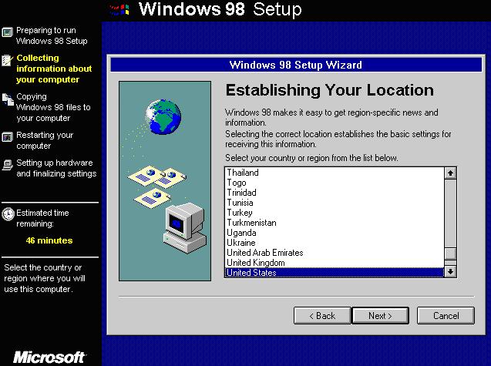491x366 pixels.
Task: Click the scrollbar up arrow in country list
Action: (x=450, y=173)
